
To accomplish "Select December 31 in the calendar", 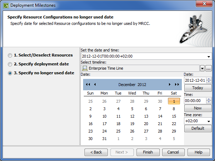I will 104,139.
